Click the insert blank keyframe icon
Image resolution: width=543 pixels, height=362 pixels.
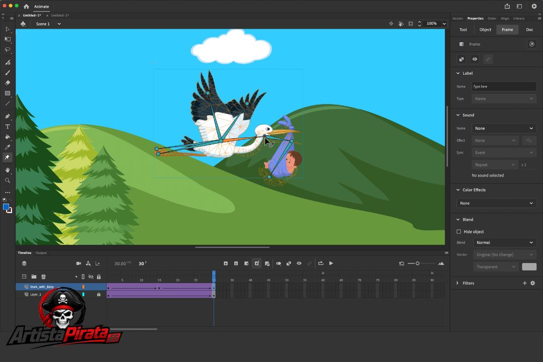click(x=236, y=263)
